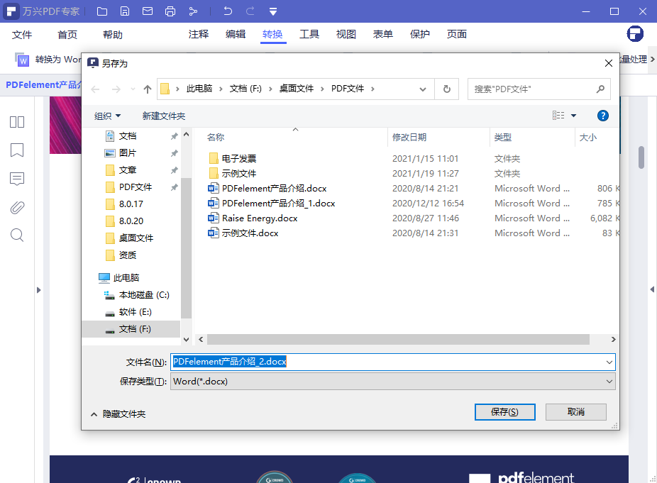Viewport: 657px width, 483px height.
Task: Select 文档 (F:) in navigation tree
Action: (134, 329)
